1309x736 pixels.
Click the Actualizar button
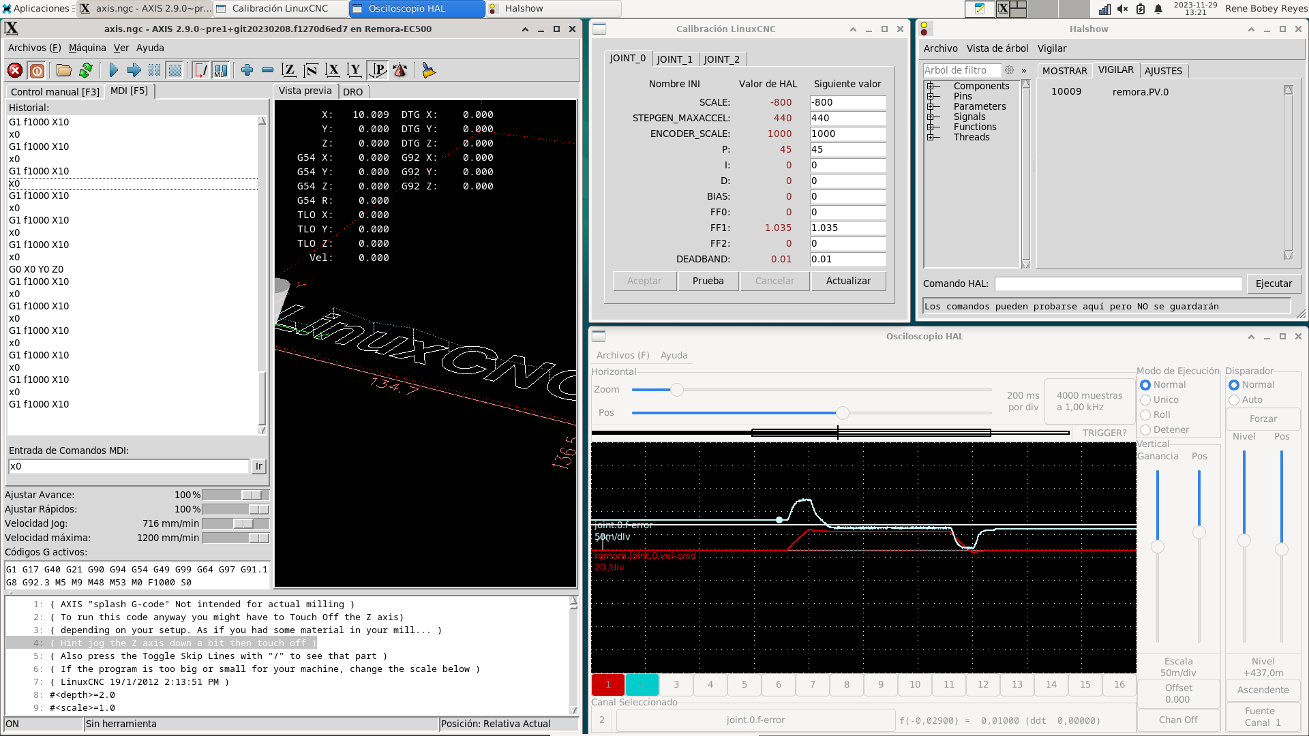click(848, 281)
